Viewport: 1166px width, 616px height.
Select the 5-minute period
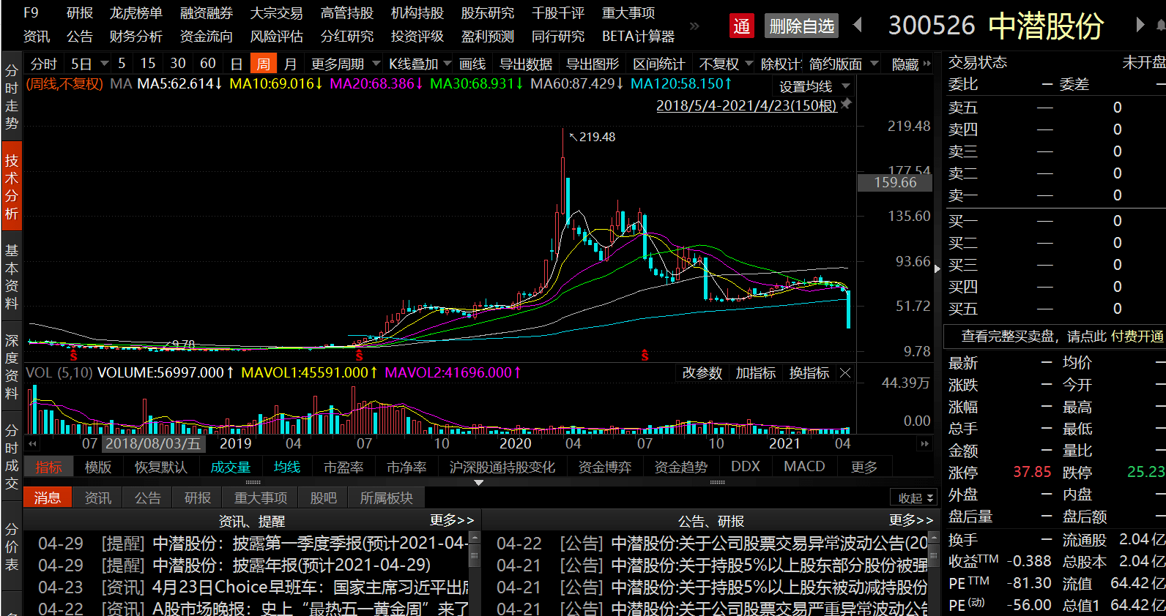122,64
